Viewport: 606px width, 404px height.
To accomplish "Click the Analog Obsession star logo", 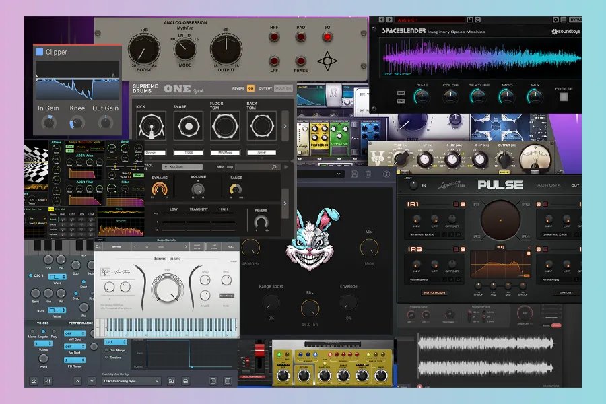I will tap(327, 61).
